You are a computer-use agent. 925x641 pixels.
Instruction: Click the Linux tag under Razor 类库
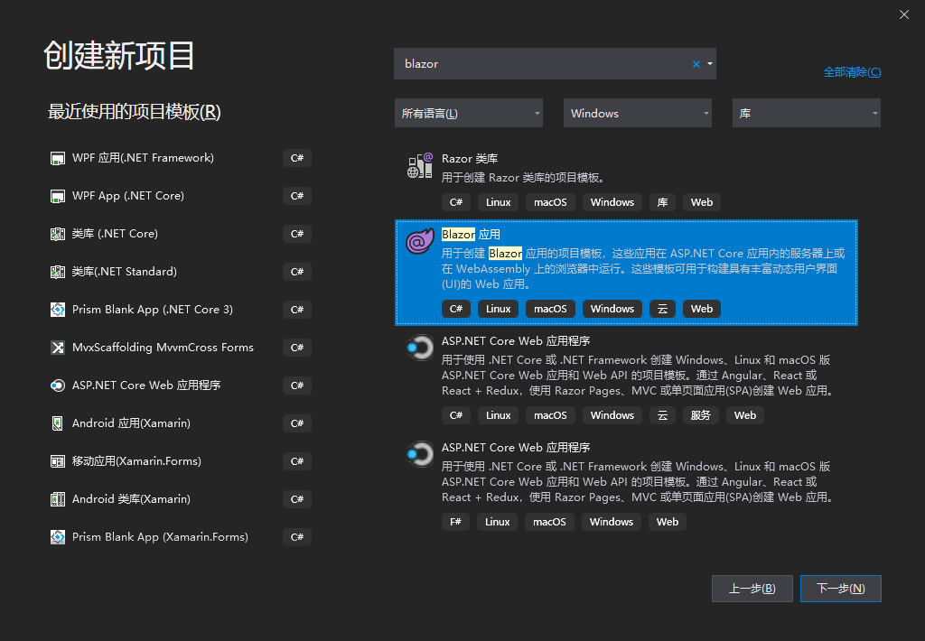(498, 202)
